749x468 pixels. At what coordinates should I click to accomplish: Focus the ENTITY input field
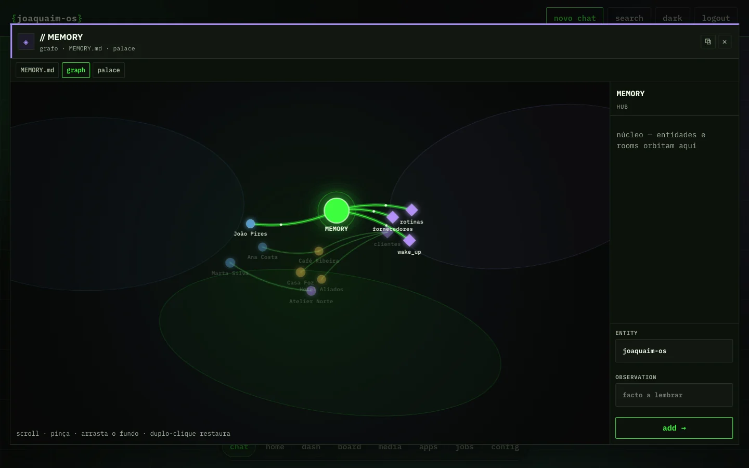pos(674,351)
